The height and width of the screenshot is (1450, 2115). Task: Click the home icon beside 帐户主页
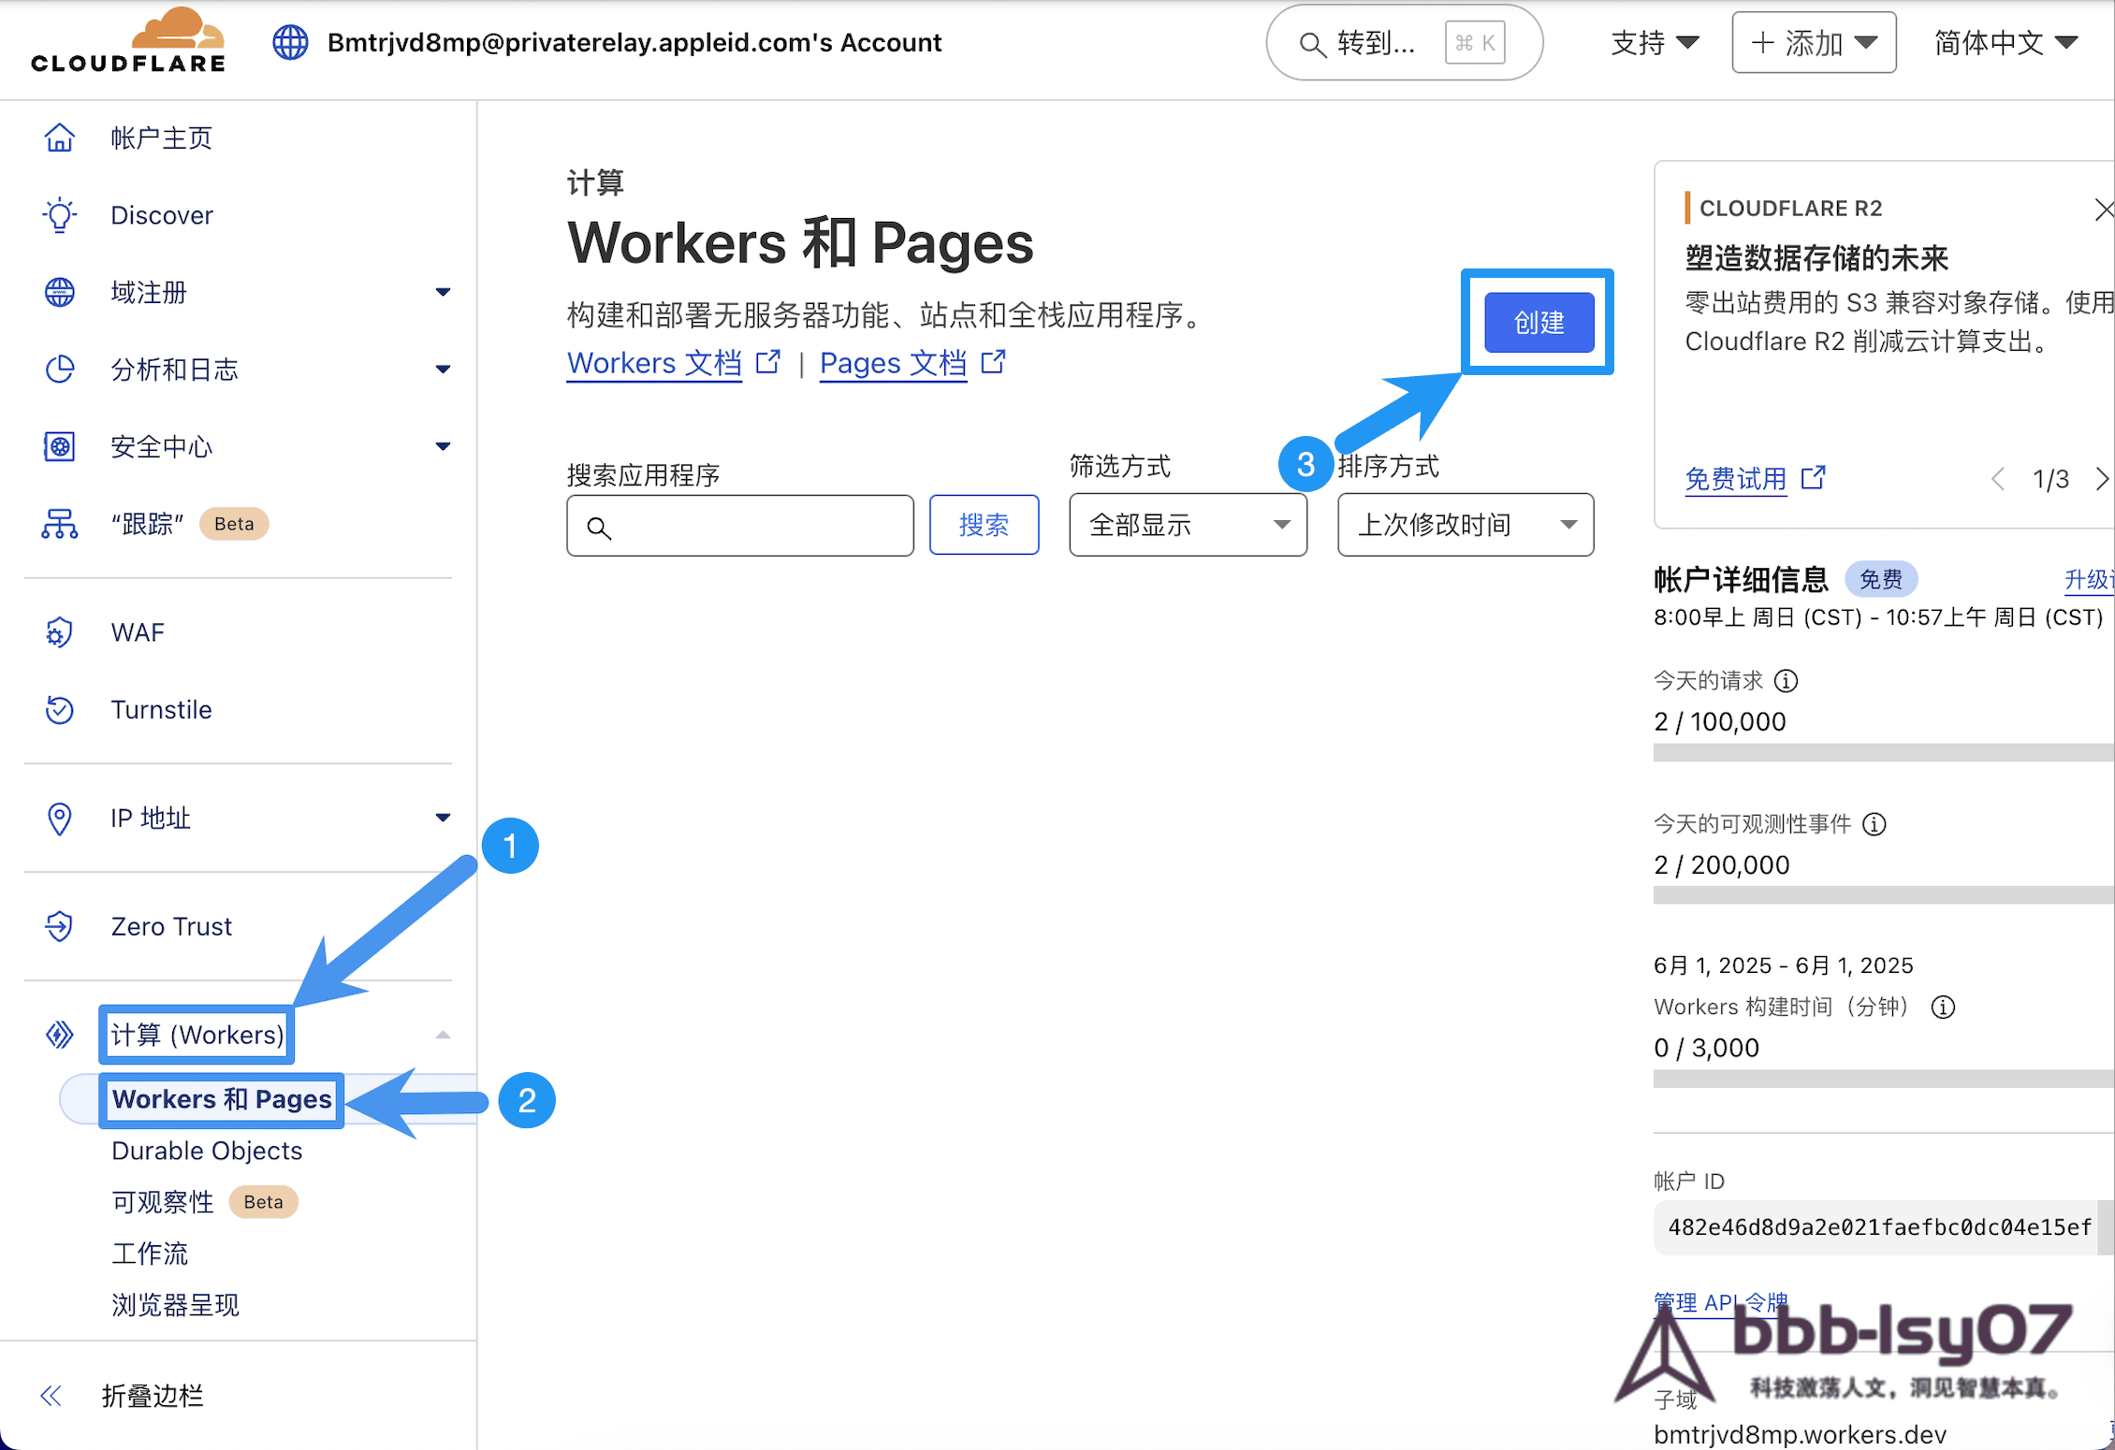click(x=59, y=138)
